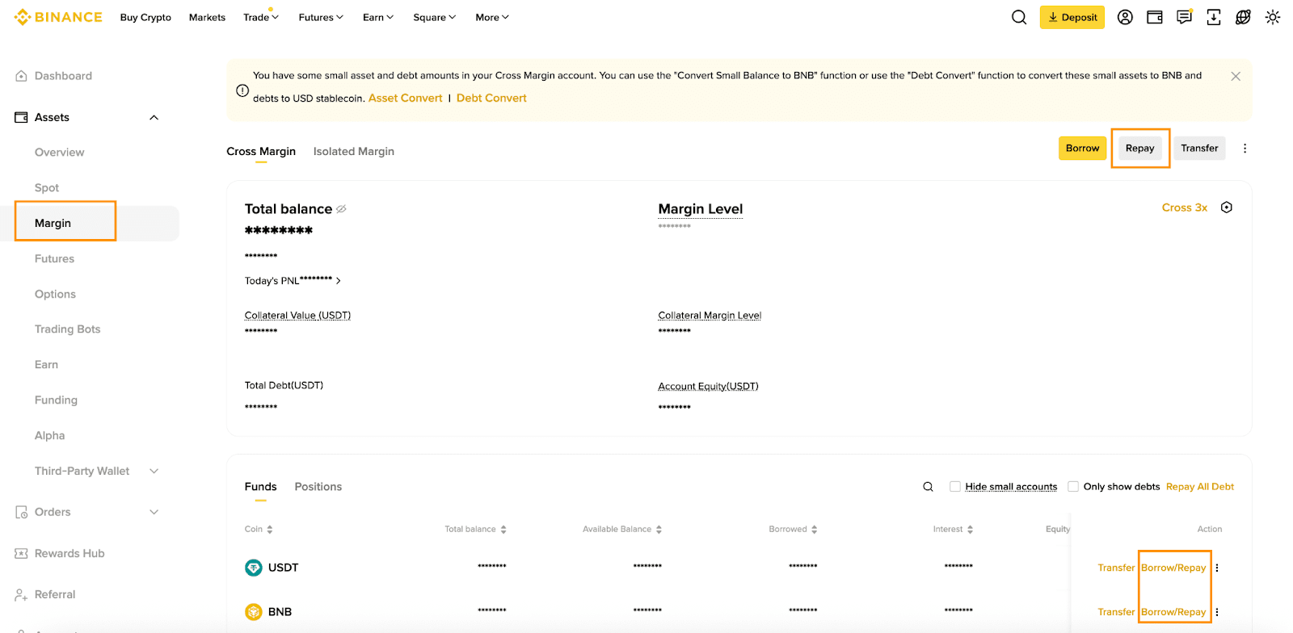Switch to the Isolated Margin tab
Viewport: 1293px width, 633px height.
pyautogui.click(x=354, y=152)
